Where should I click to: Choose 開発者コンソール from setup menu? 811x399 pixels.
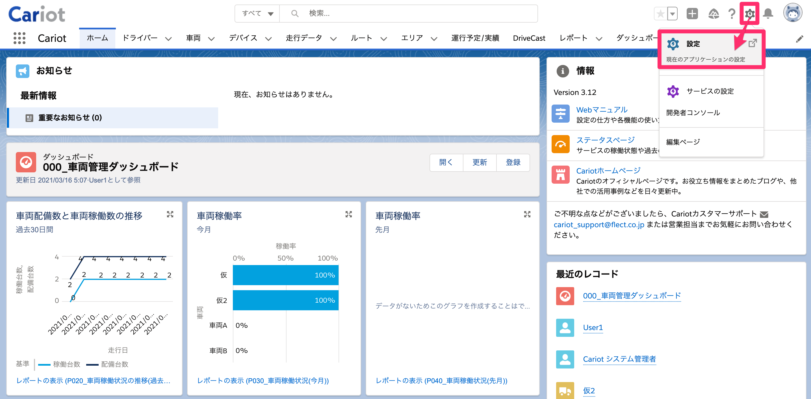[693, 113]
